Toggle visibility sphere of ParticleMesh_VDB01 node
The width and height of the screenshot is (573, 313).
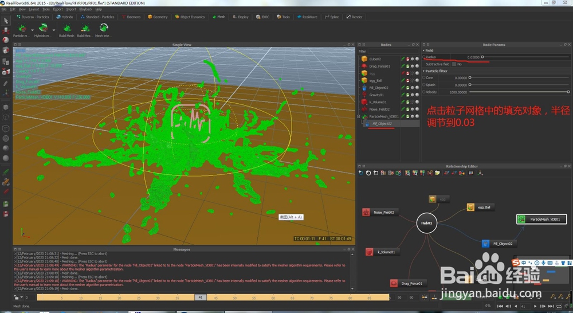(x=417, y=116)
